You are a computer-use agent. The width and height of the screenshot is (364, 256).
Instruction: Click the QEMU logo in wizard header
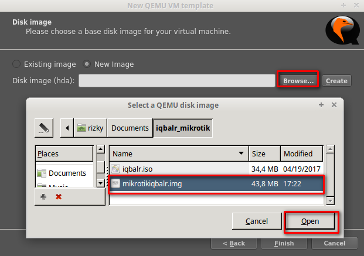click(x=343, y=30)
